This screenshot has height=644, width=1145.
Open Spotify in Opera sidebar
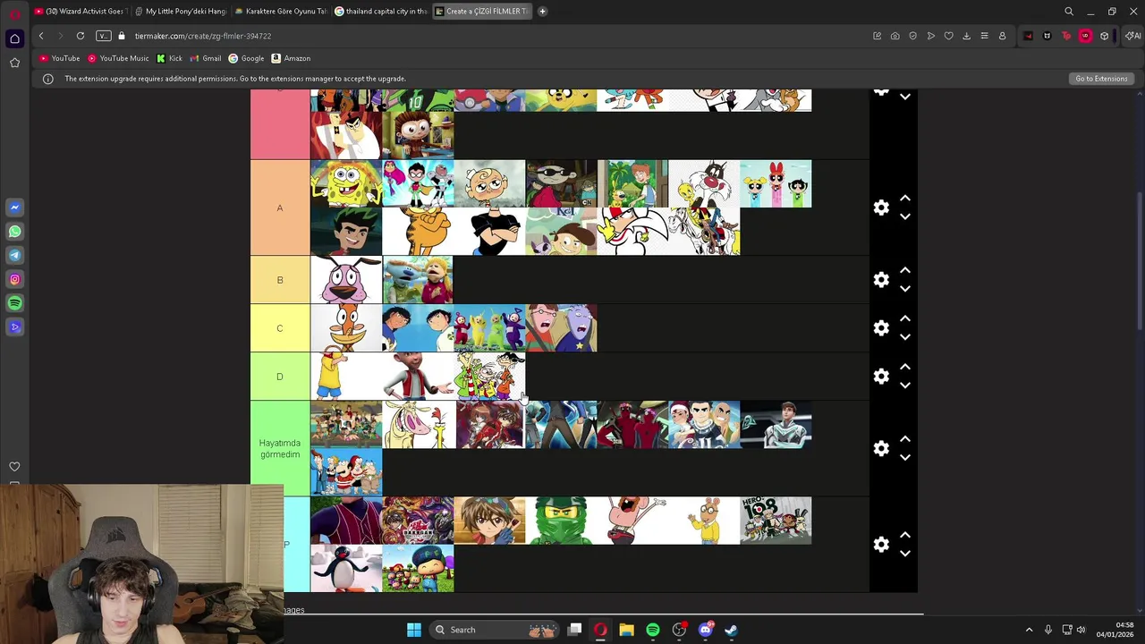(x=14, y=303)
